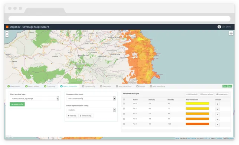Check the Pot 4 row checkbox
The height and width of the screenshot is (145, 239).
(124, 124)
